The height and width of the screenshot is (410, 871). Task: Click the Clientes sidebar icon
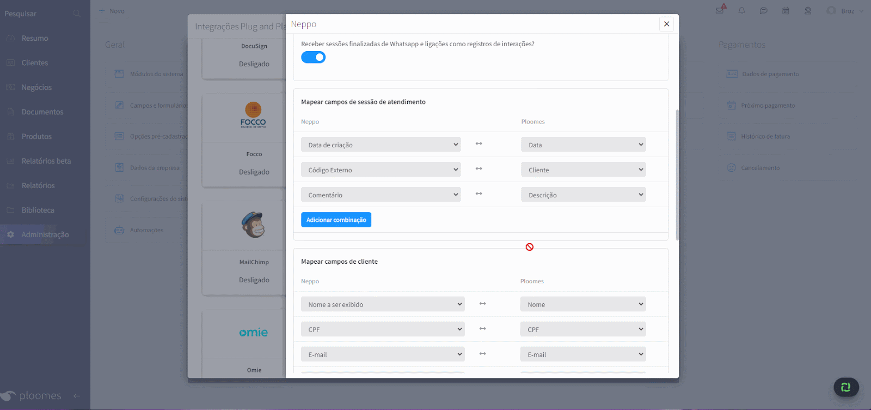tap(10, 63)
